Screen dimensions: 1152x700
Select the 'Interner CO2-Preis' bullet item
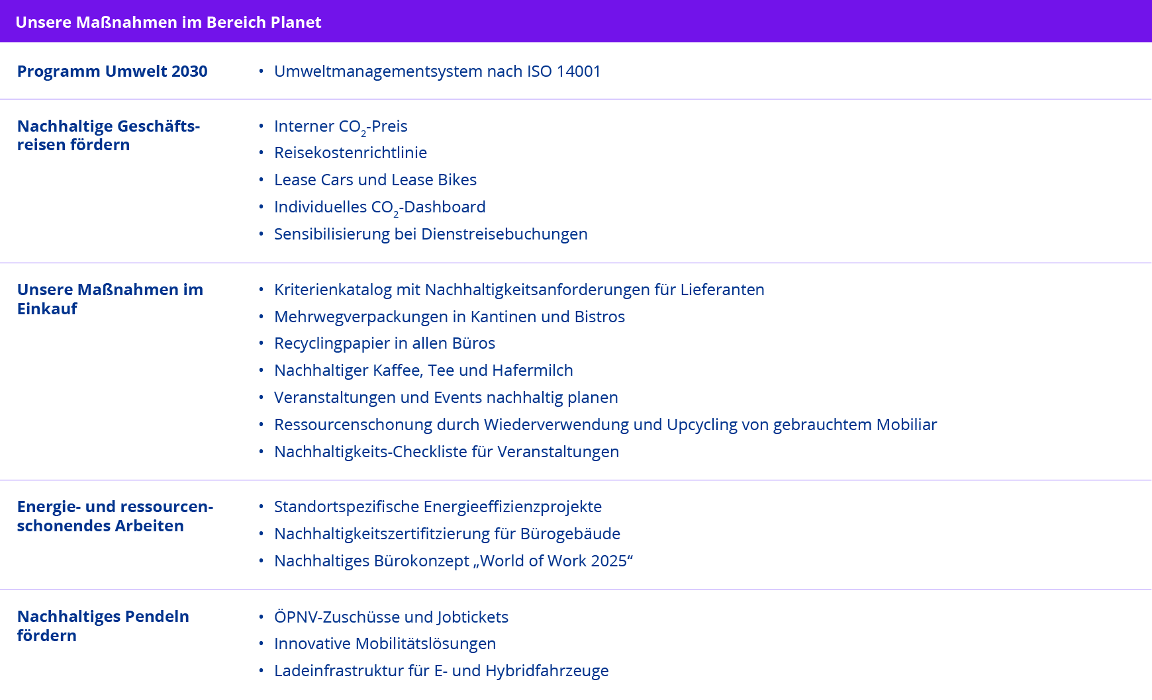tap(340, 126)
